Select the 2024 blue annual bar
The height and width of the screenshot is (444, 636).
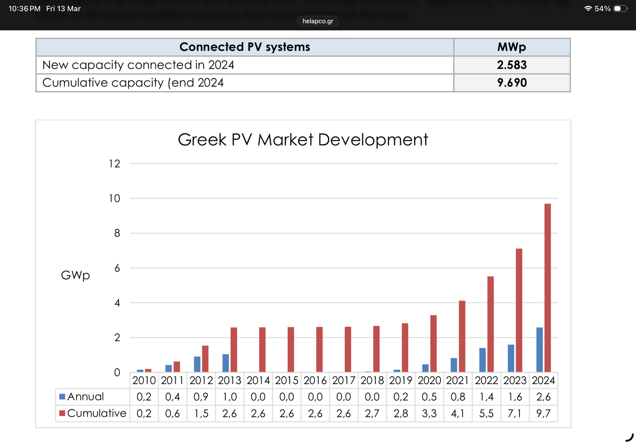539,349
